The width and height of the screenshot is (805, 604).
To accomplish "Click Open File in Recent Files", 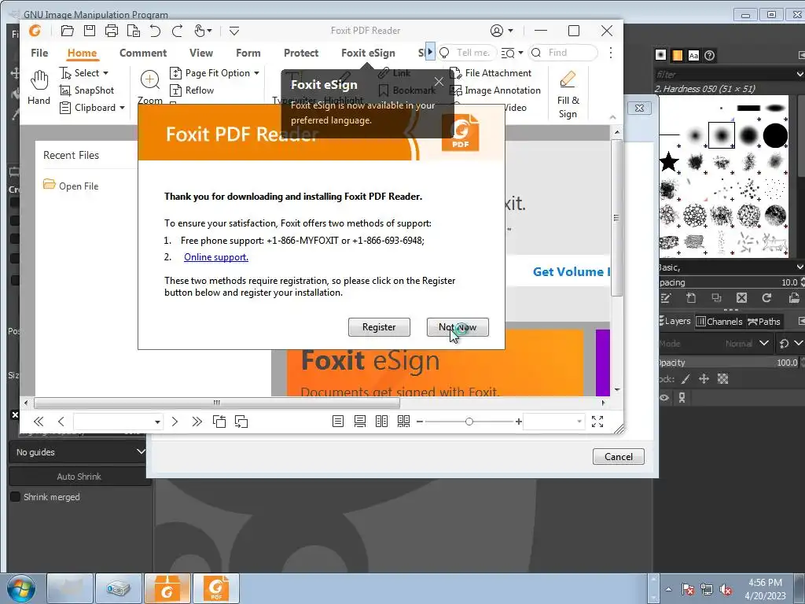I will [x=71, y=186].
